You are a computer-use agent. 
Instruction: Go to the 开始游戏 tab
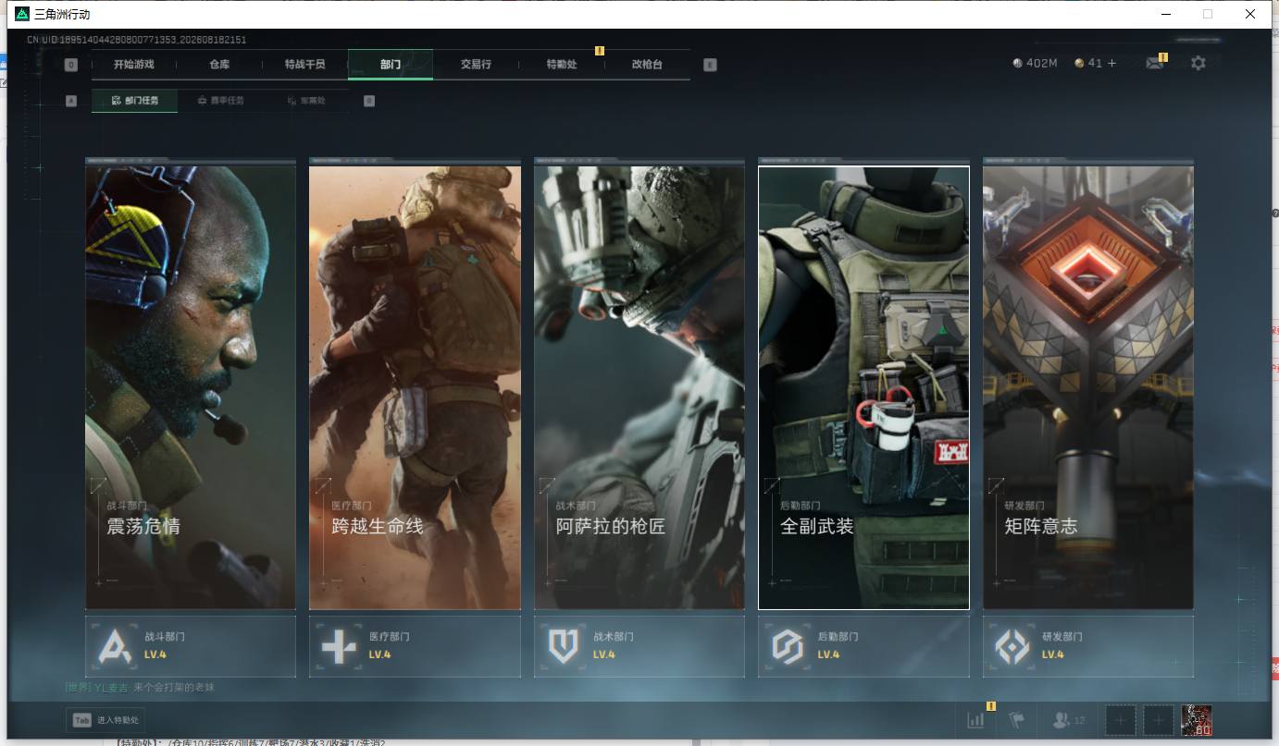[134, 65]
